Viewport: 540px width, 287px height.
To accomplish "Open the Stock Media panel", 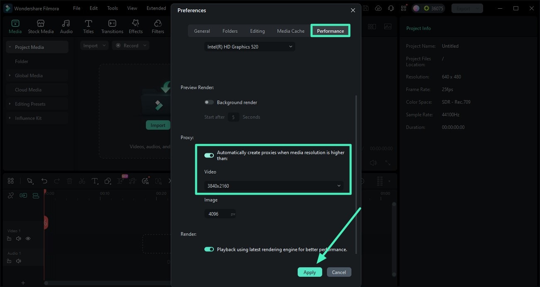I will pos(41,26).
